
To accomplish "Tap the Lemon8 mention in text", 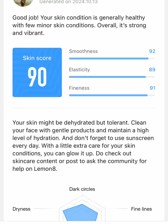I will 45,169.
